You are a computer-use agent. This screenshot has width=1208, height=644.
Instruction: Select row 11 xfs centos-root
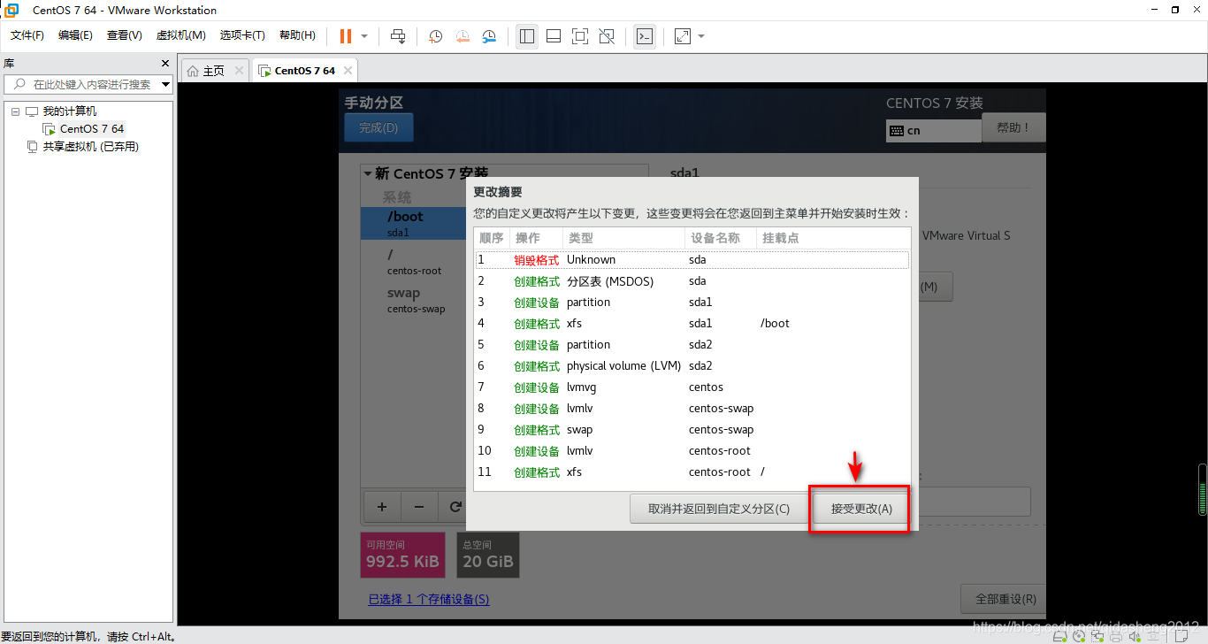[x=692, y=472]
